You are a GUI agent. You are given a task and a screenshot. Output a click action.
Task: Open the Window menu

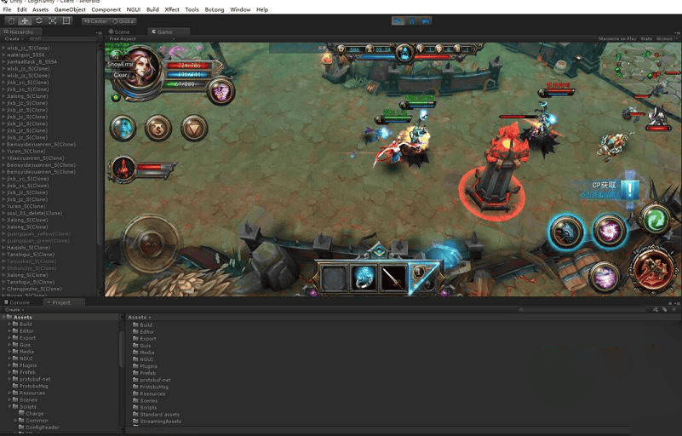(x=240, y=9)
